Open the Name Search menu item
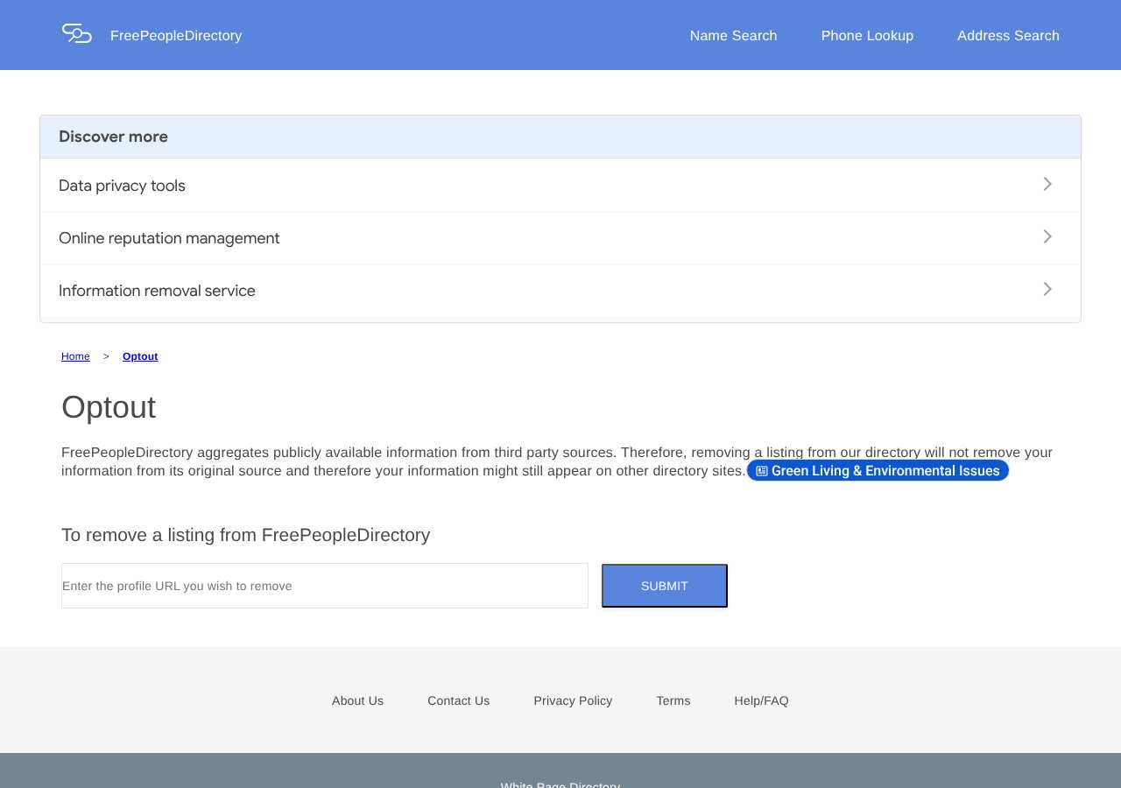Image resolution: width=1121 pixels, height=788 pixels. point(733,36)
